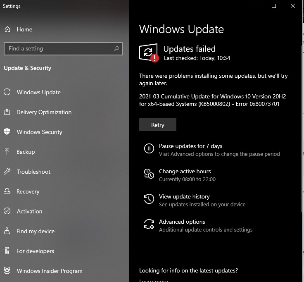Focus the Find a setting search box
This screenshot has width=304, height=282.
tap(63, 49)
